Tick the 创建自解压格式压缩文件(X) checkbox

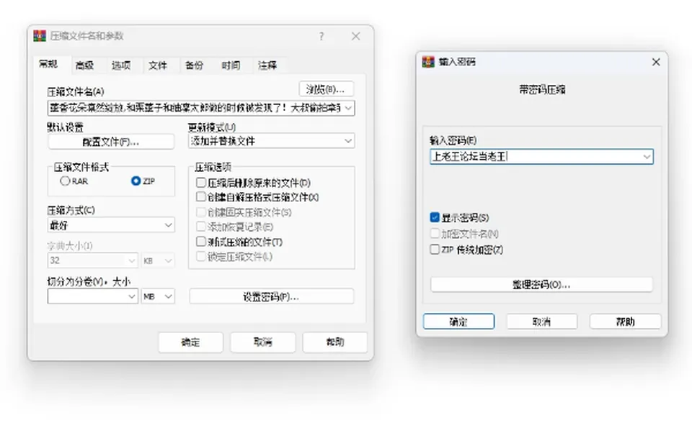pos(201,196)
